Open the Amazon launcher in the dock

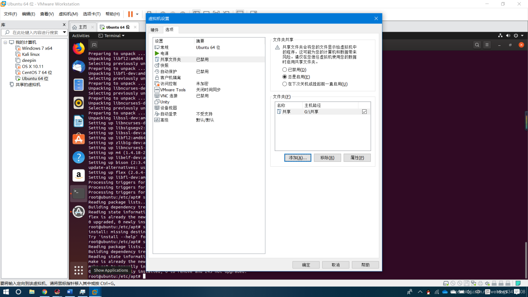pyautogui.click(x=78, y=175)
